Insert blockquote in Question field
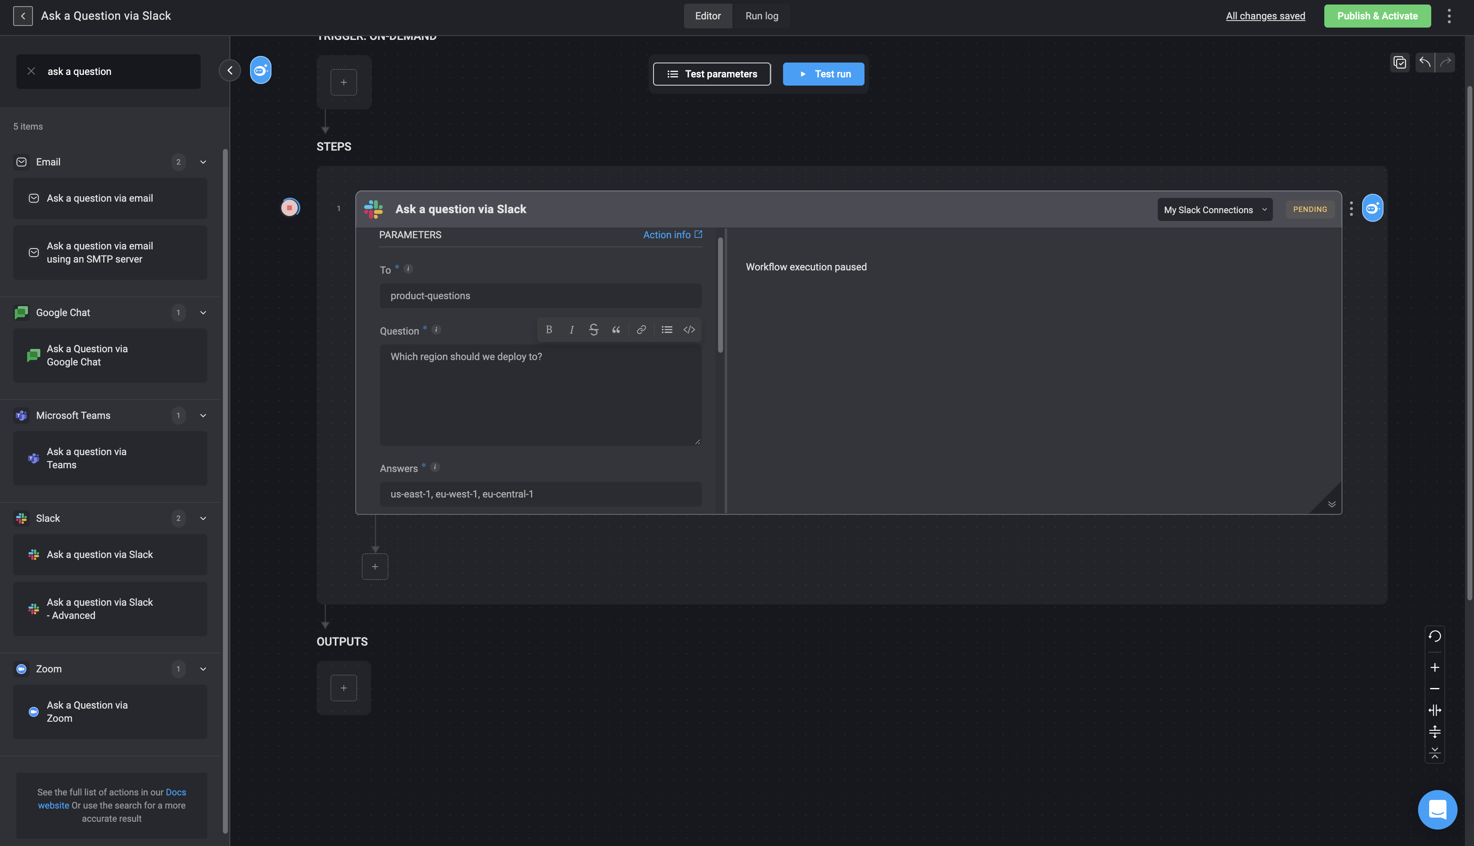 [616, 330]
